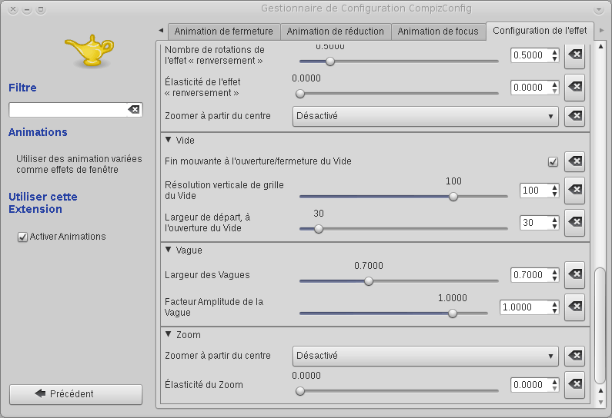
Task: Click Largeur de départ spinner arrows
Action: point(554,223)
